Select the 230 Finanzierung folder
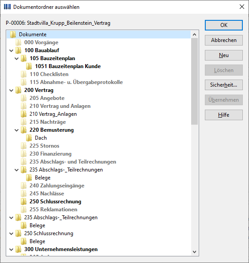This screenshot has height=263, width=249. coord(50,154)
